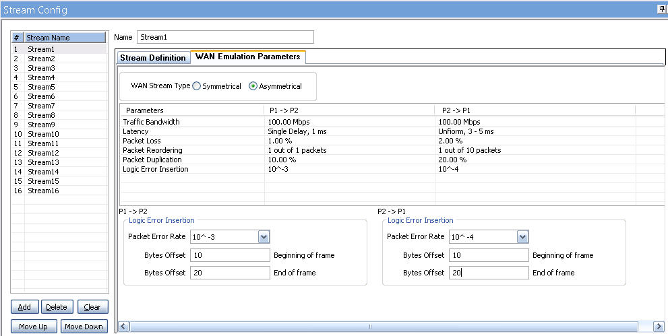Screen dimensions: 668x336
Task: Click the Single Delay, 1 ms latency cell
Action: 350,131
